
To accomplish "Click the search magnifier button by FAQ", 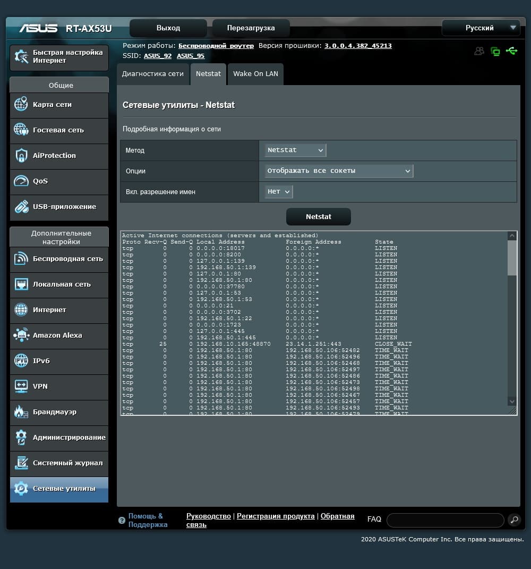I will (x=513, y=520).
